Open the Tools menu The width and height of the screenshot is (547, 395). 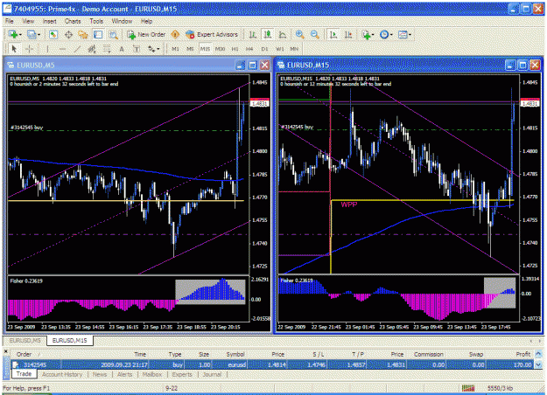point(96,21)
